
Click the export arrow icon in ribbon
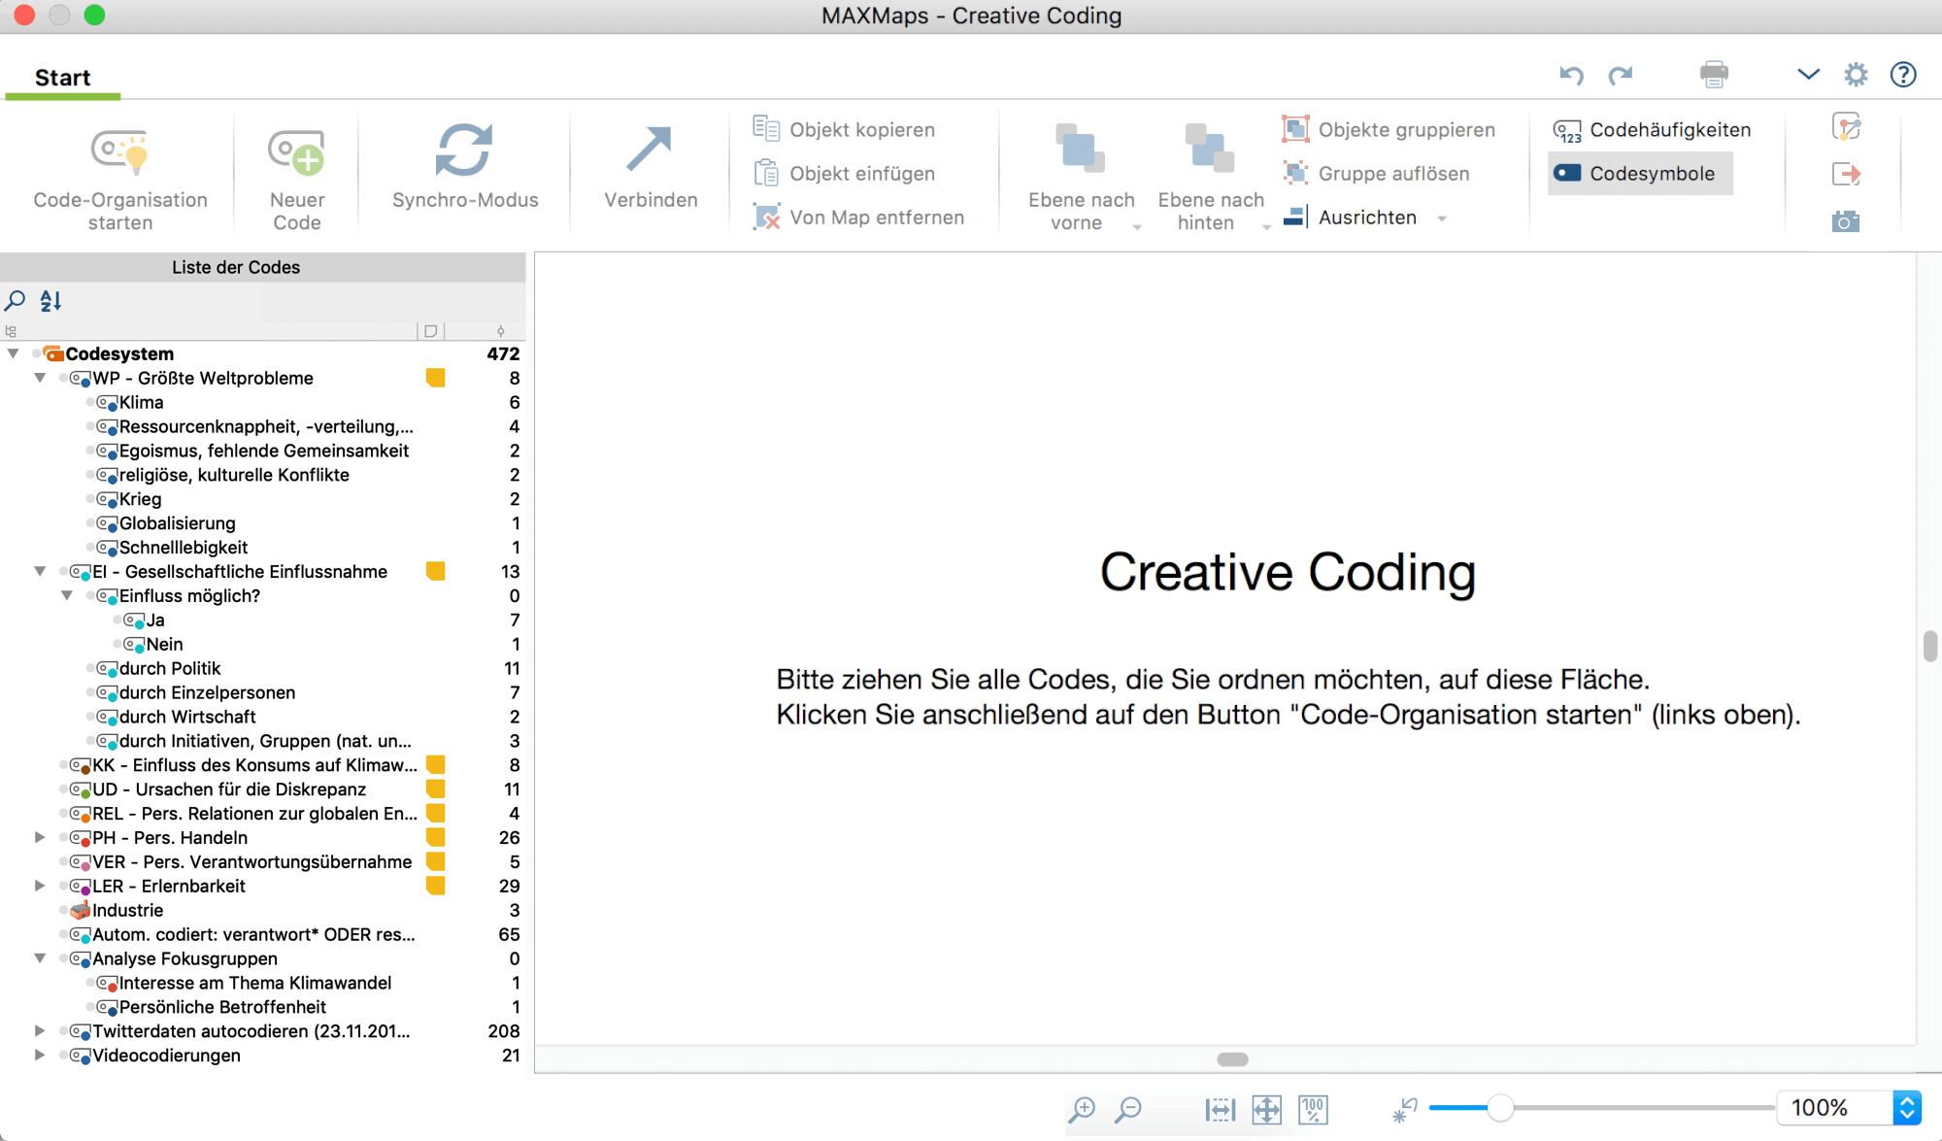1846,174
